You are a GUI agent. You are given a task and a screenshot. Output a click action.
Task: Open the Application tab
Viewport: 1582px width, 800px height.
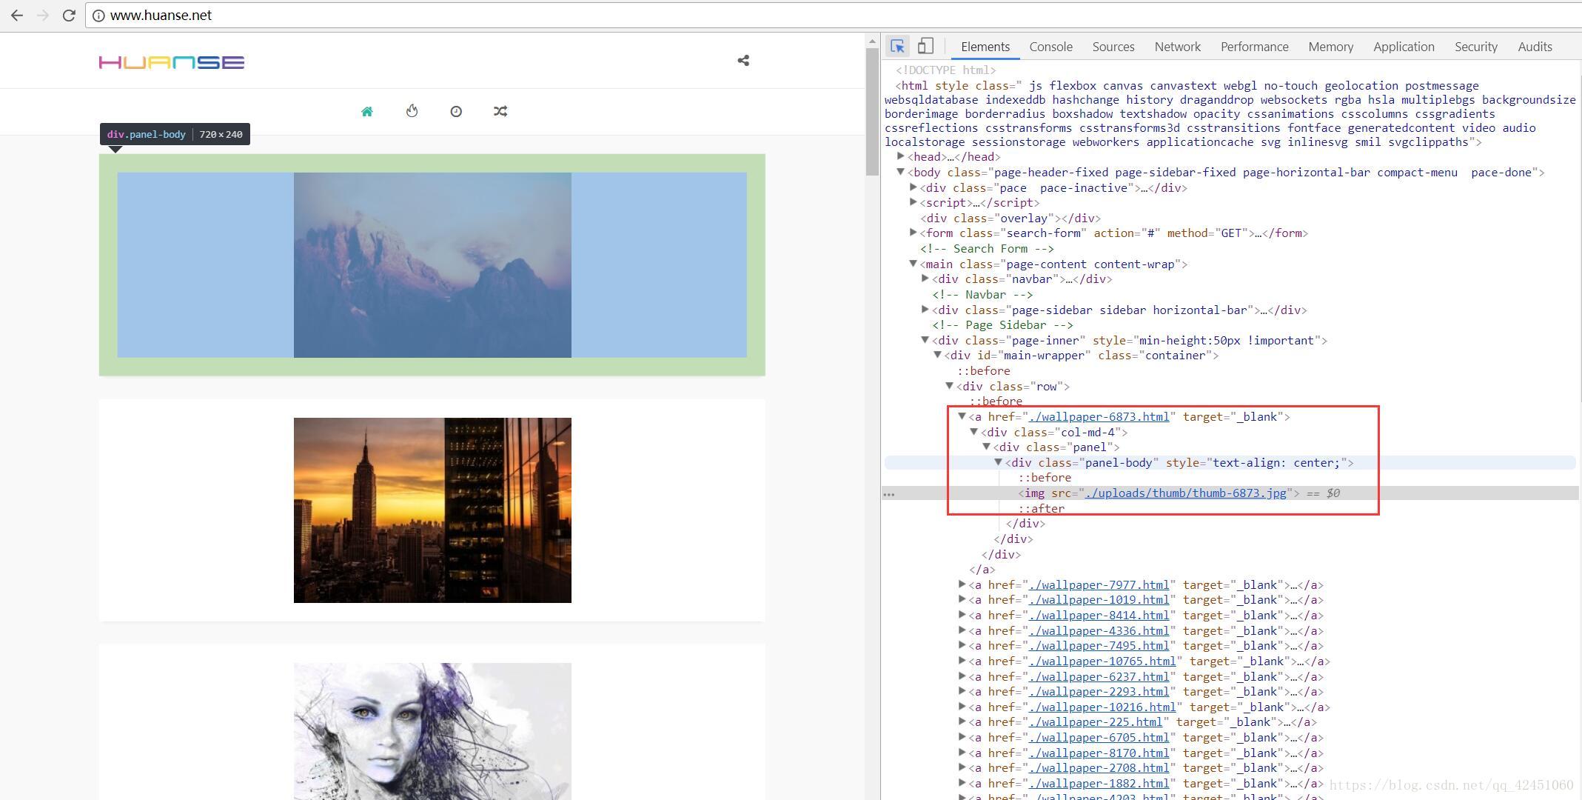[1404, 47]
